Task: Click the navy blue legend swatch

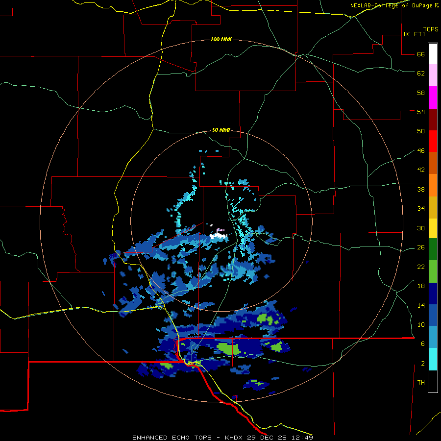Action: tap(433, 294)
